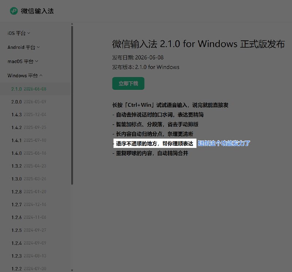Open version 1.4.0 release notes

pos(29,153)
